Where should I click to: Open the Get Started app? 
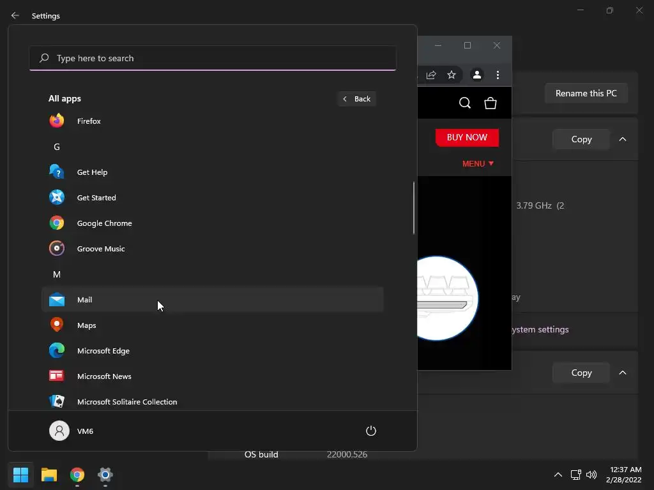click(x=212, y=198)
